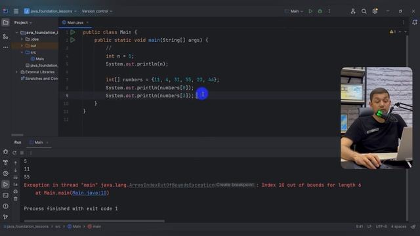Open Project tool window folder icon
The image size is (420, 236).
tap(5, 22)
